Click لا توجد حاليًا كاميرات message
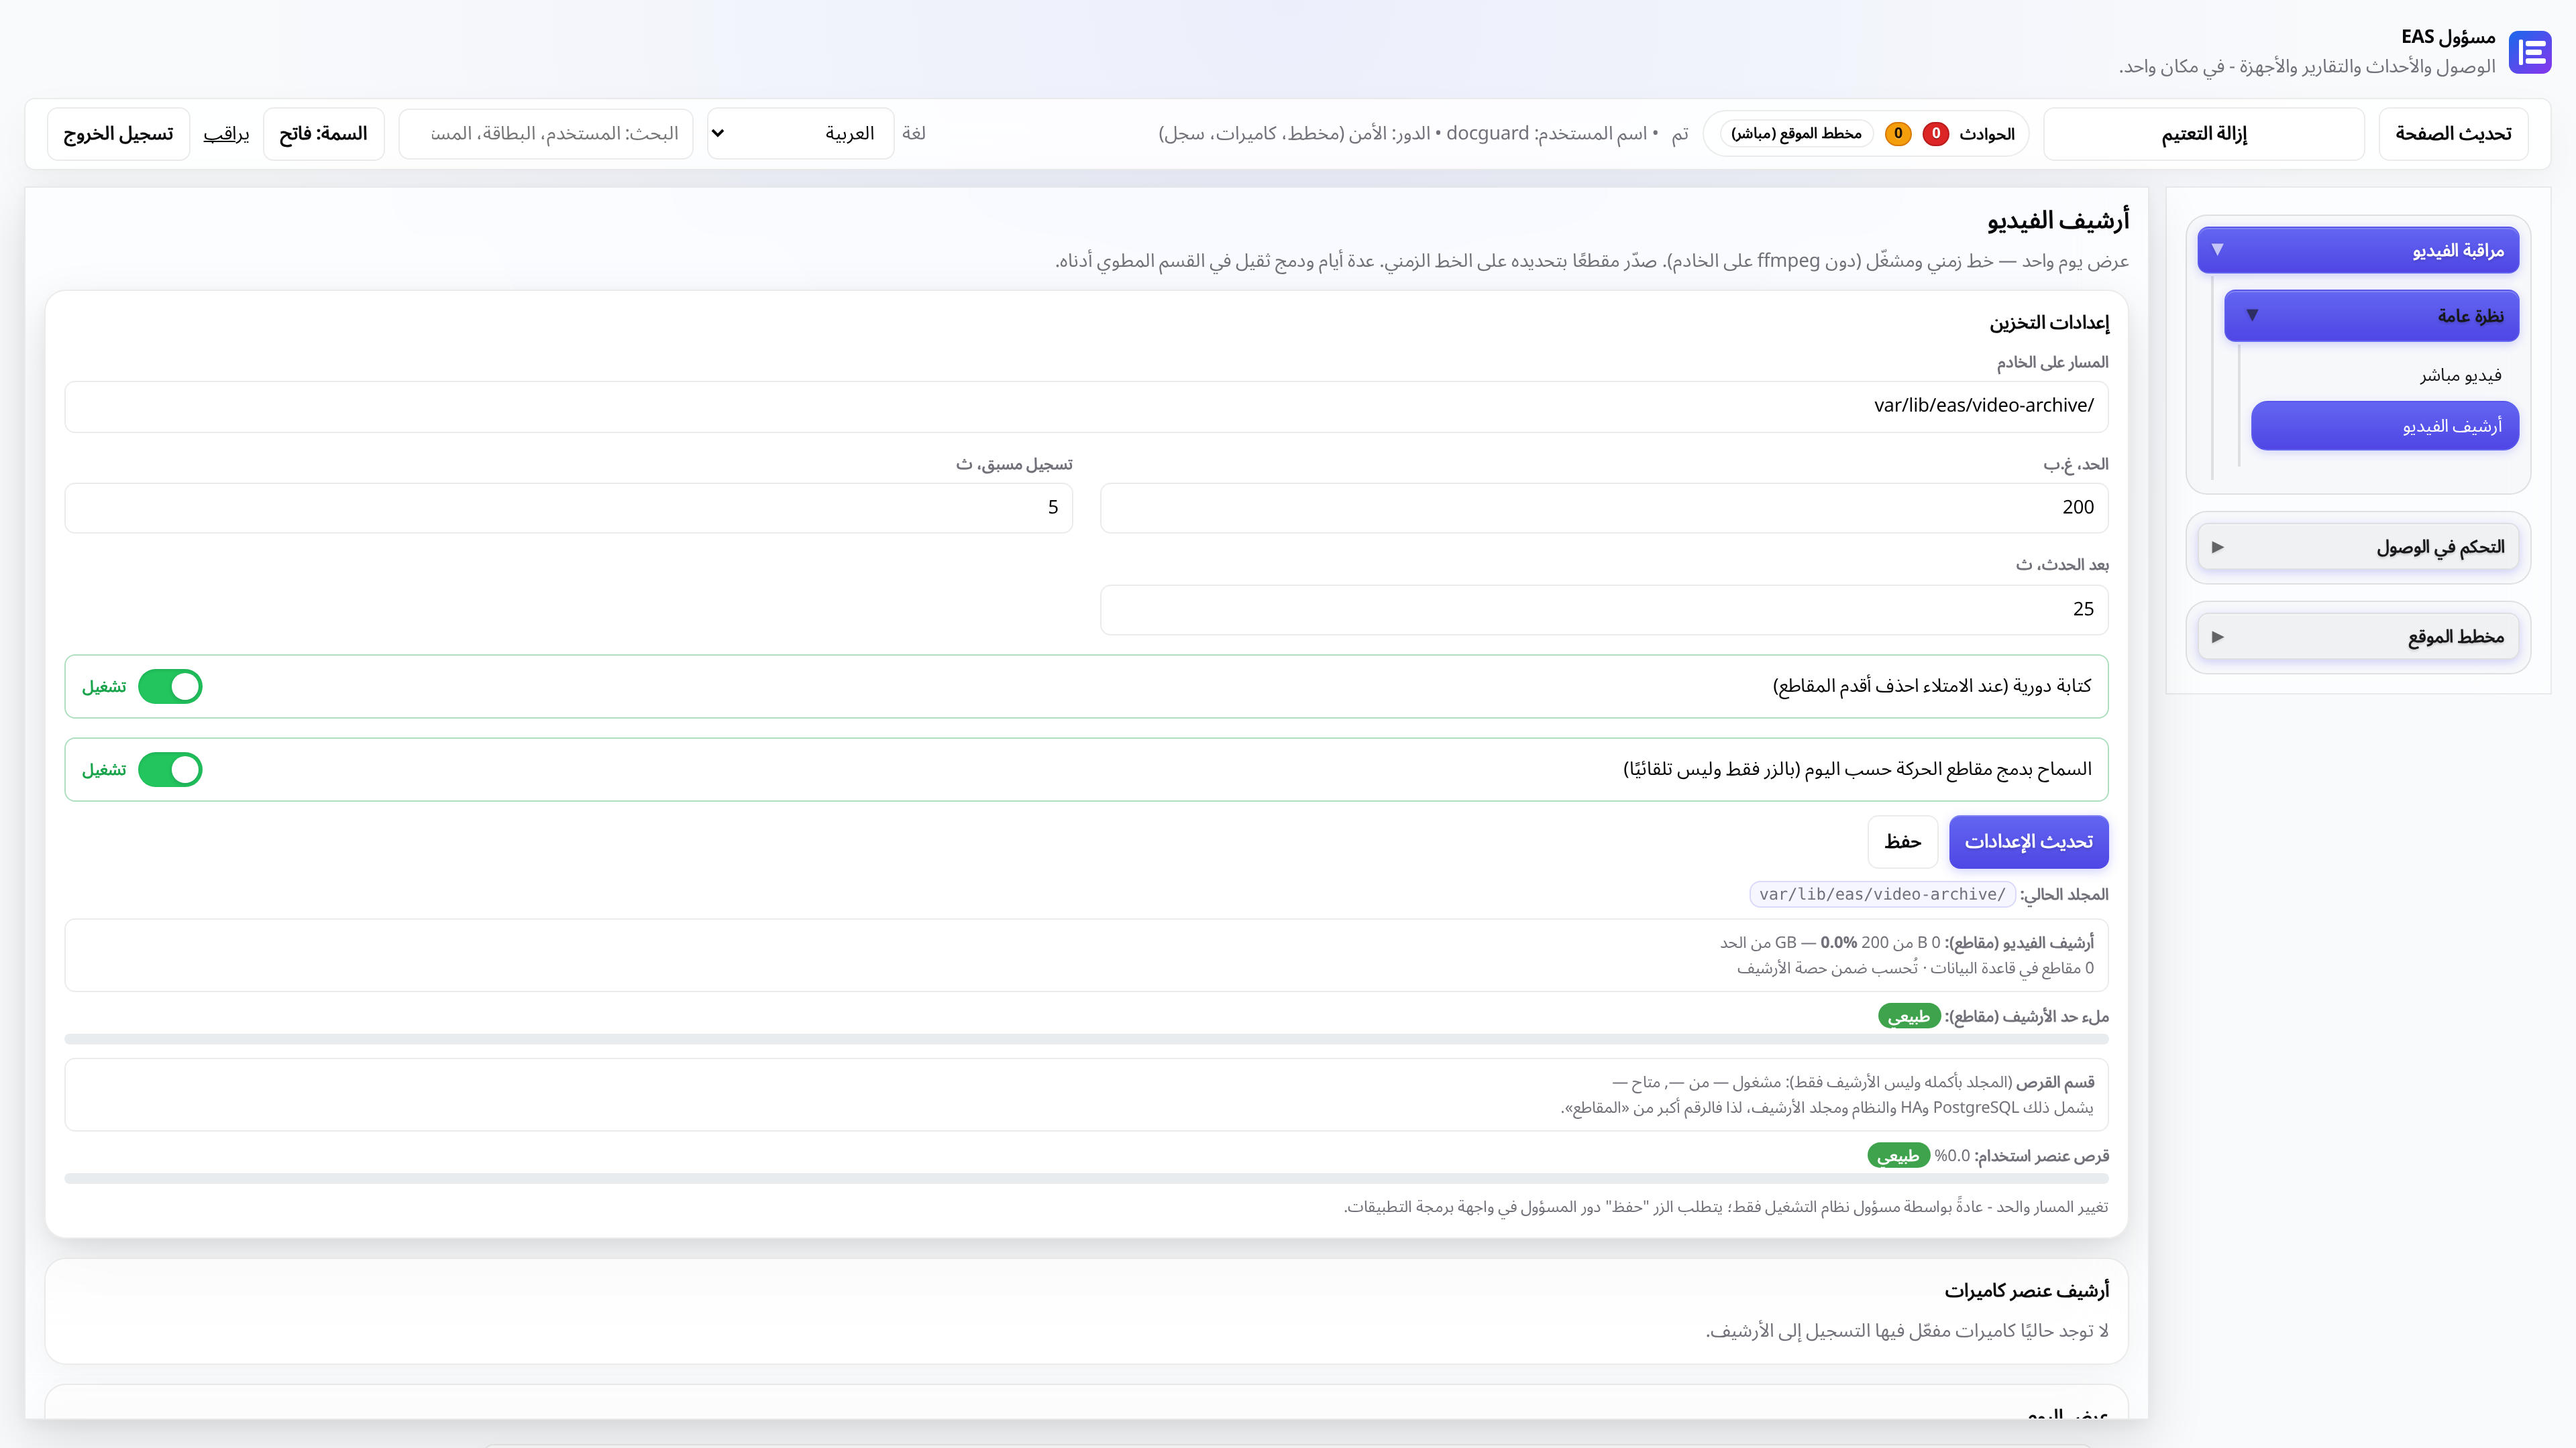The width and height of the screenshot is (2576, 1448). click(x=1907, y=1331)
